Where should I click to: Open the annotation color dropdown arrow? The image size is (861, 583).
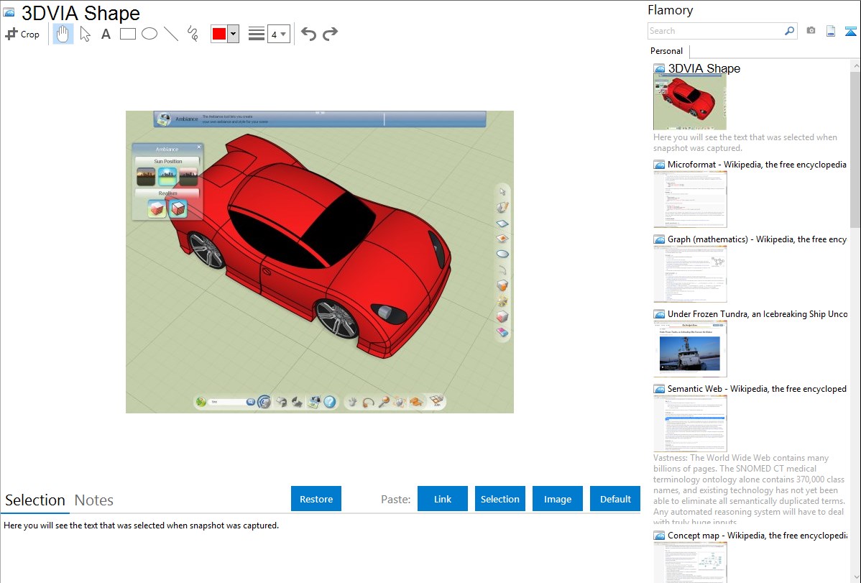click(234, 34)
